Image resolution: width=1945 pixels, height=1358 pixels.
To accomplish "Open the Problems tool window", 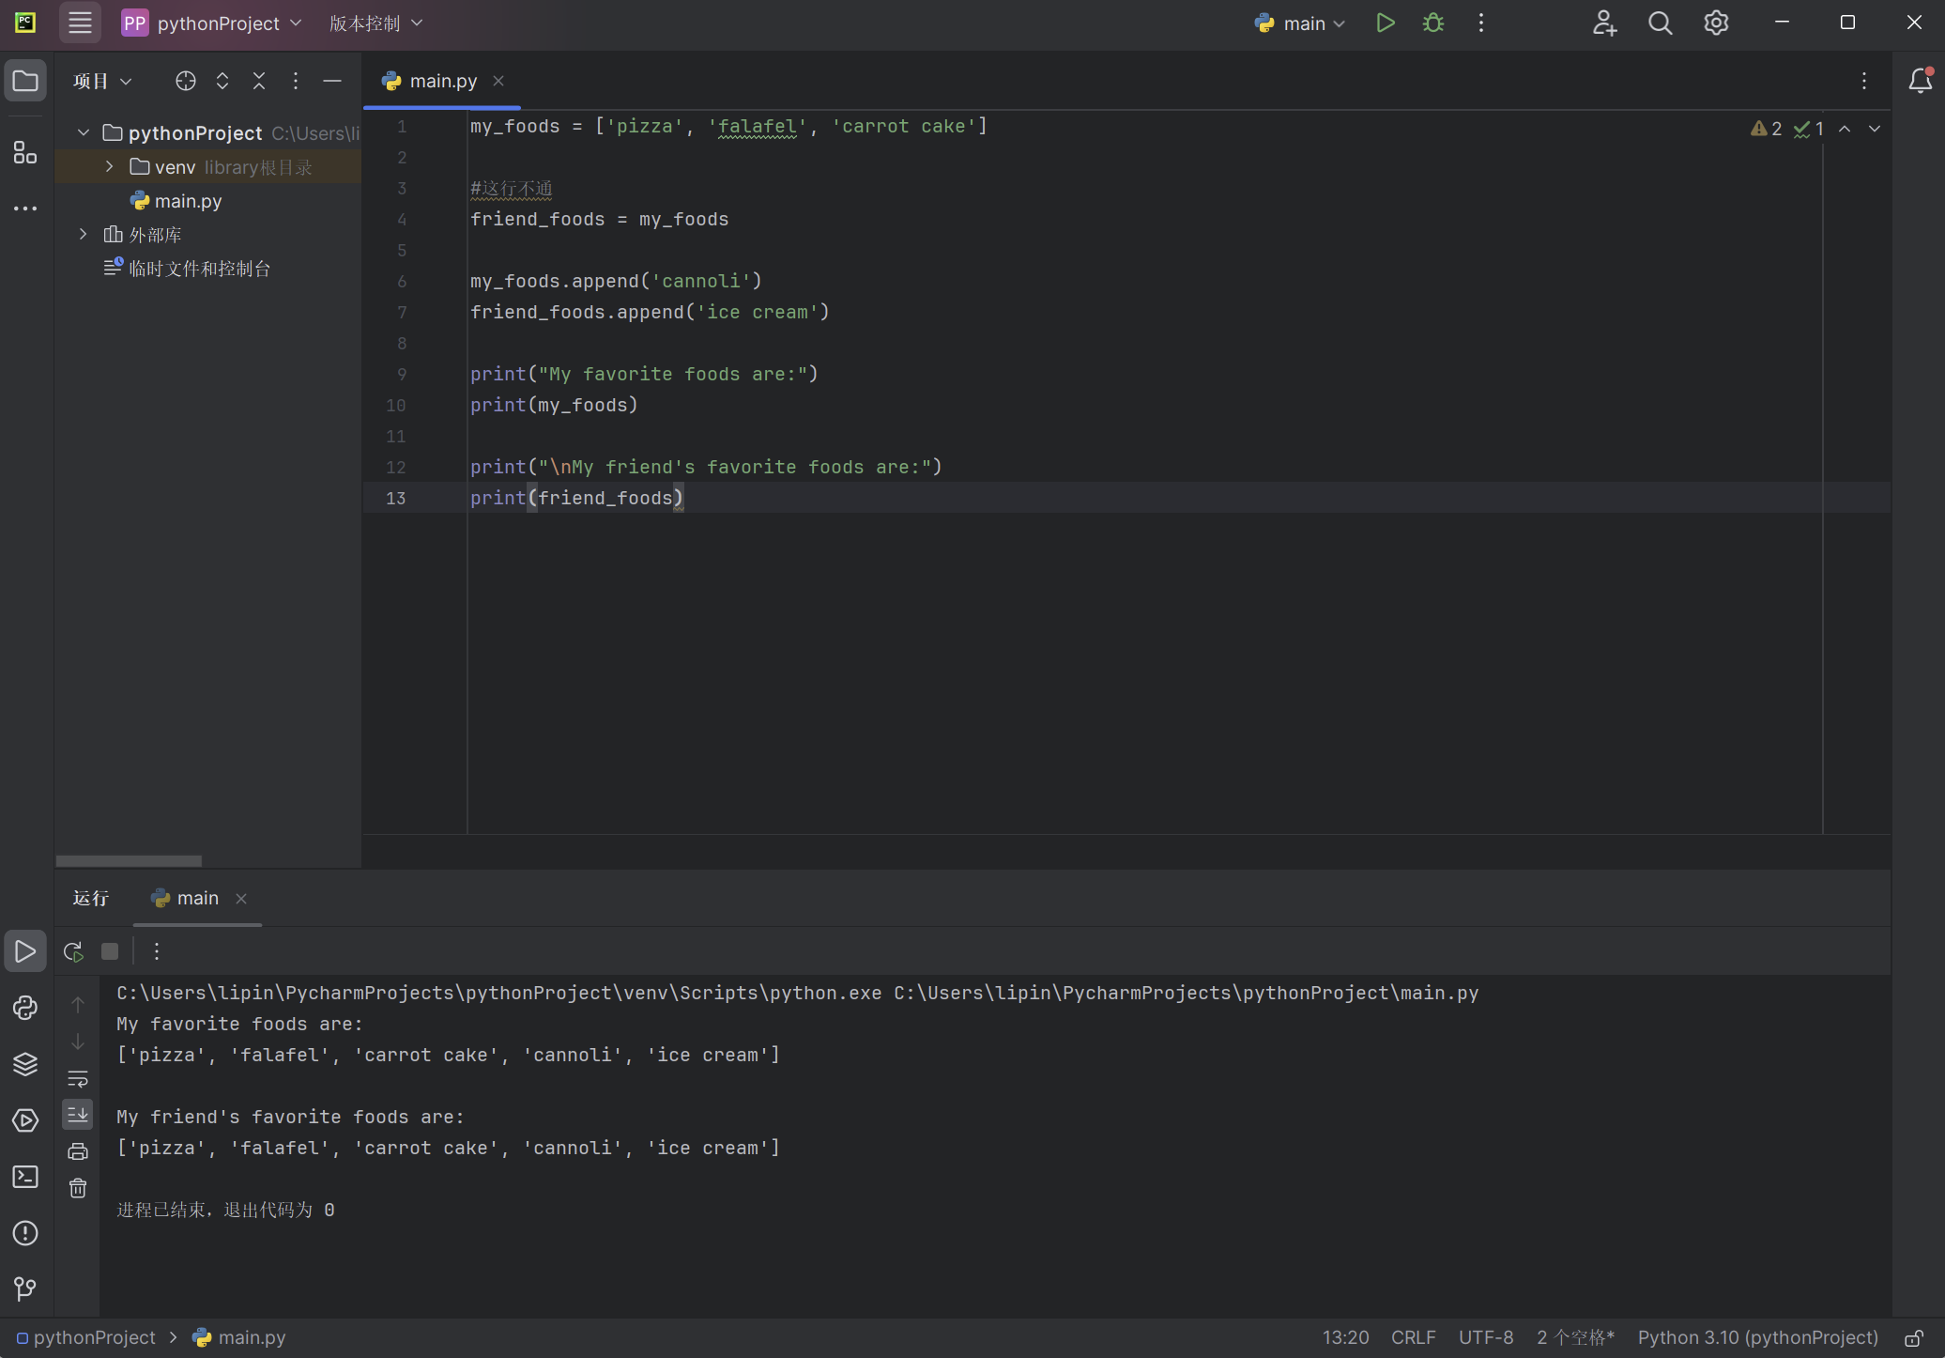I will (25, 1233).
